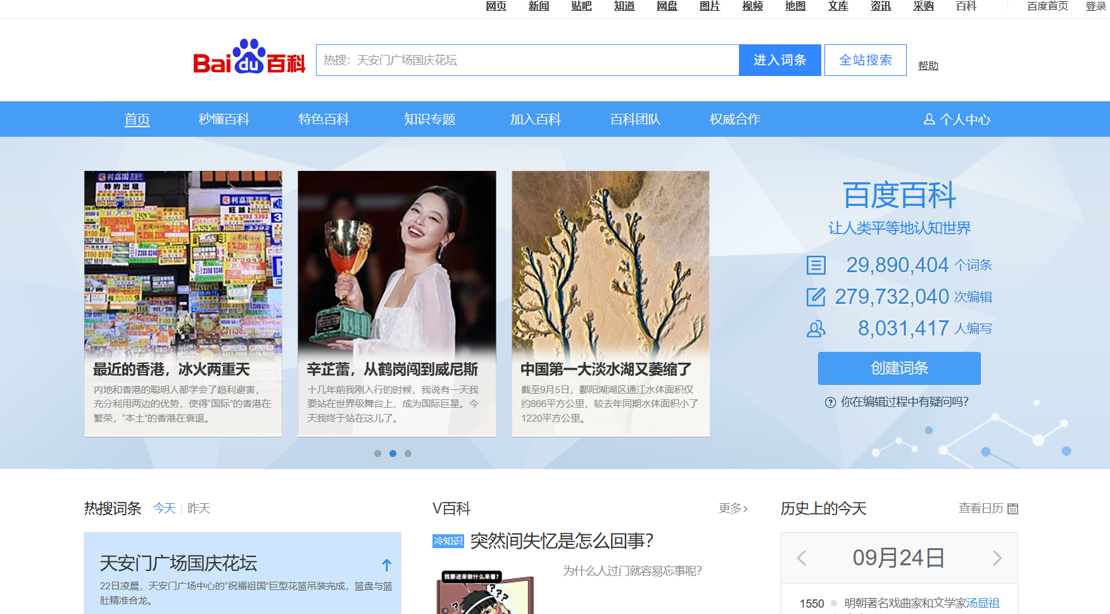Click the 279,732,040 edits count
This screenshot has height=614, width=1110.
892,297
